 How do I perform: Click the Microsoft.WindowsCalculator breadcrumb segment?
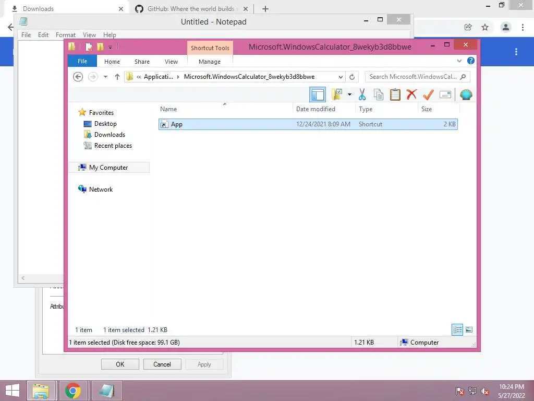point(249,77)
